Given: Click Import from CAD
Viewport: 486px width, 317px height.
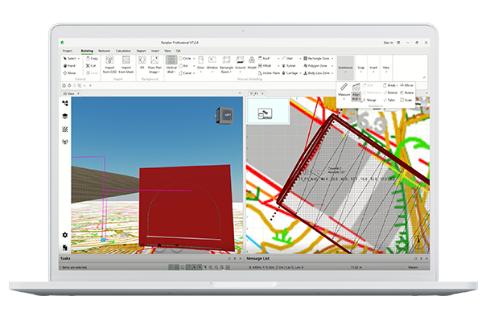Looking at the screenshot, I should [x=109, y=64].
